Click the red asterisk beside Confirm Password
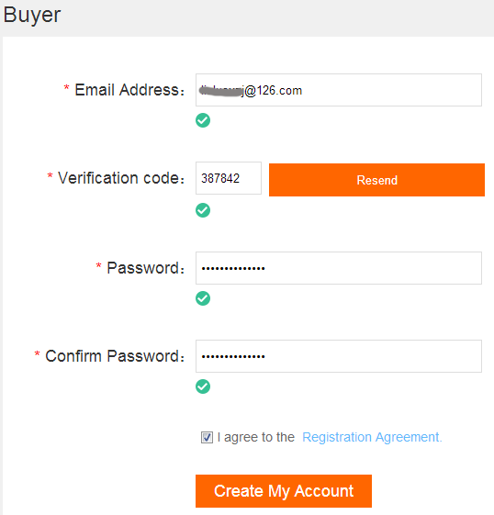The width and height of the screenshot is (494, 515). point(37,354)
